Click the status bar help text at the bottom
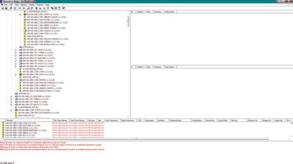Image resolution: width=293 pixels, height=164 pixels. pyautogui.click(x=7, y=163)
